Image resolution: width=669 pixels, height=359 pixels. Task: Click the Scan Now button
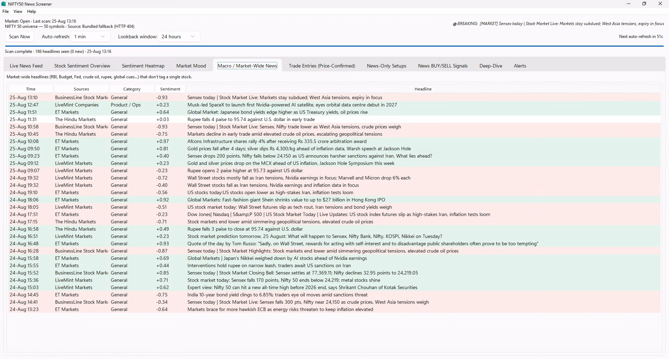point(20,37)
